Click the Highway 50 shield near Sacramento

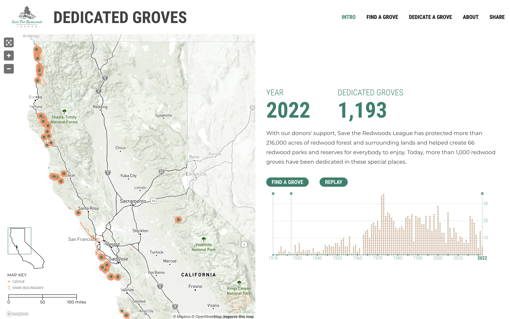pyautogui.click(x=154, y=201)
